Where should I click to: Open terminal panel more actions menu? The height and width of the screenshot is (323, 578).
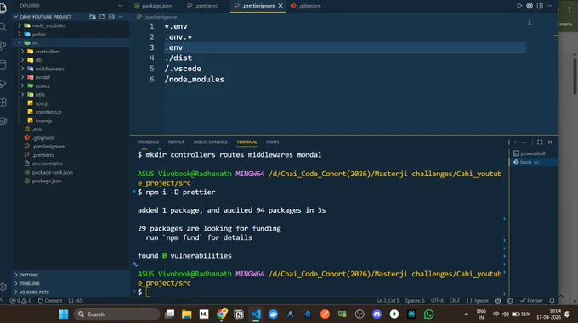524,142
